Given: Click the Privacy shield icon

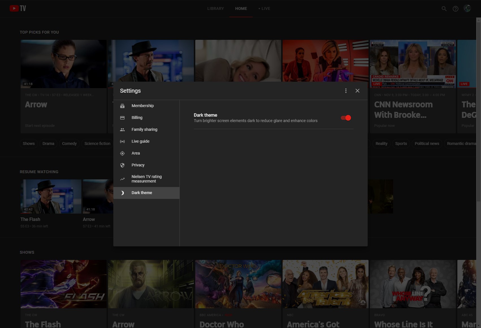Looking at the screenshot, I should [x=122, y=165].
